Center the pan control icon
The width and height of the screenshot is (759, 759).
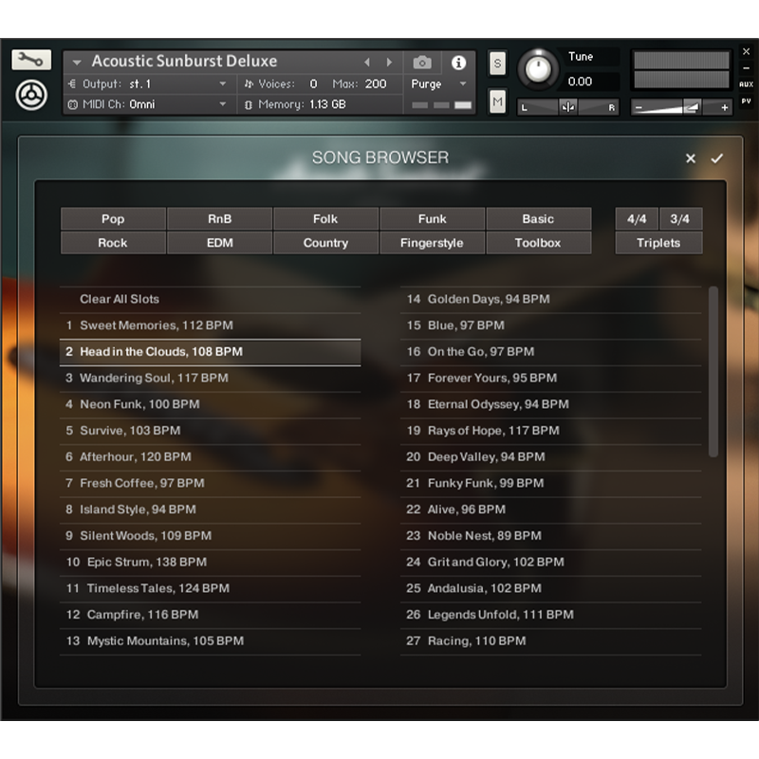pyautogui.click(x=567, y=107)
